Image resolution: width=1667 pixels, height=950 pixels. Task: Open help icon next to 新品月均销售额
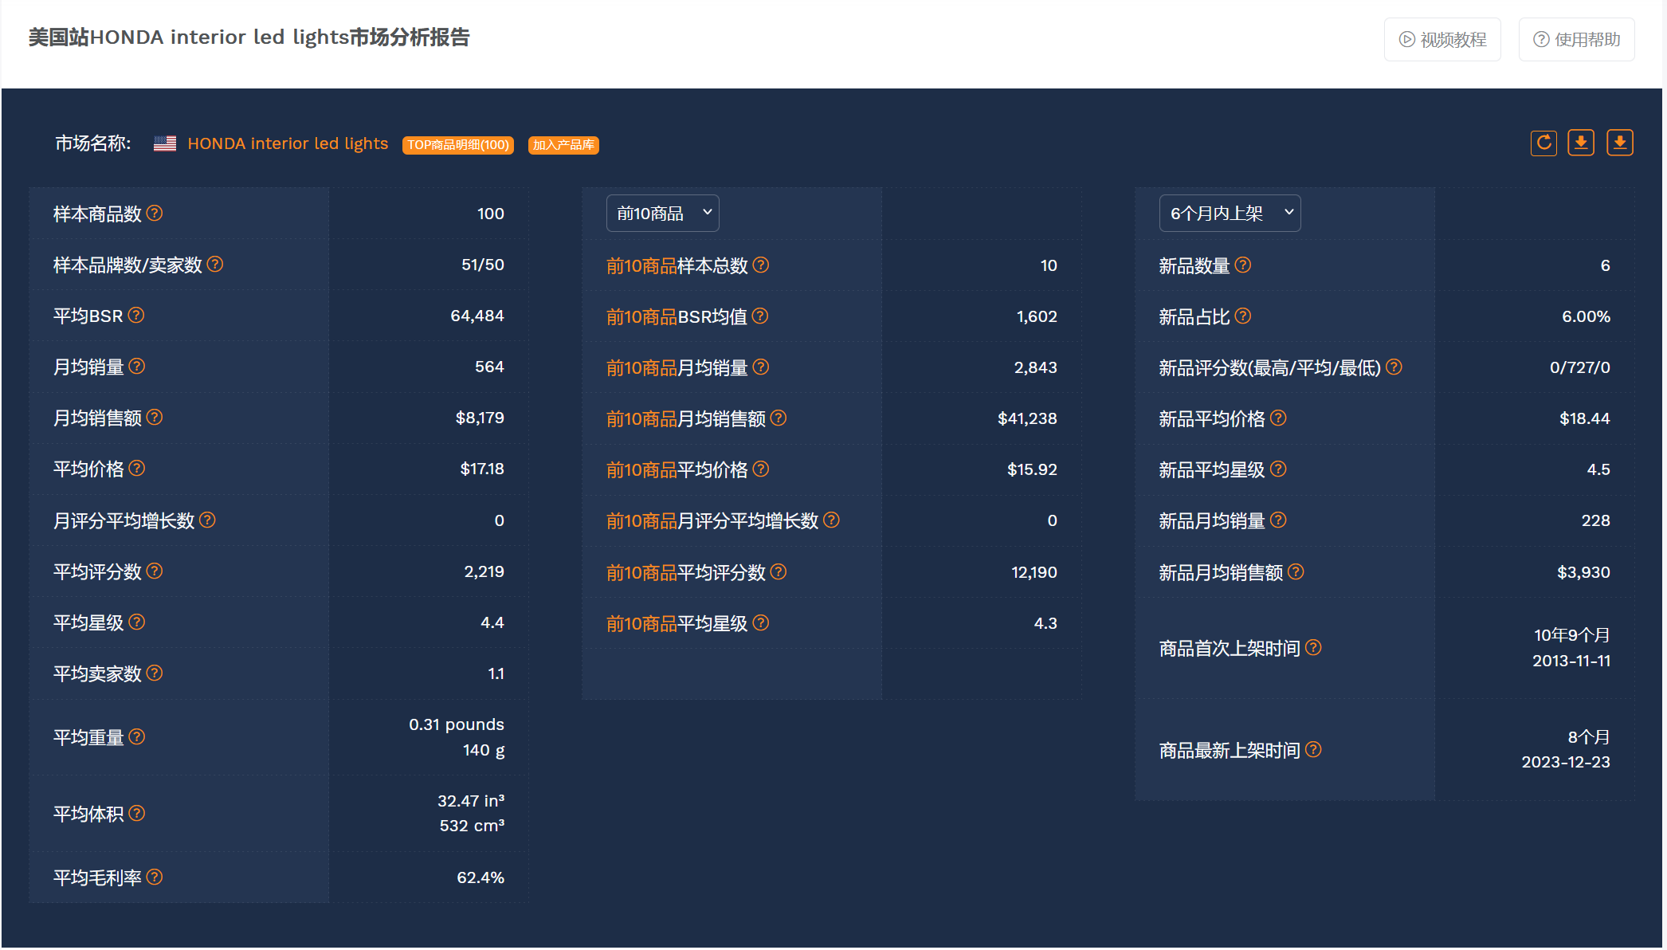point(1296,572)
